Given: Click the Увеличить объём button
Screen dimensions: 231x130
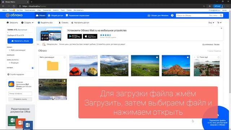Looking at the screenshot, I should coord(20,41).
